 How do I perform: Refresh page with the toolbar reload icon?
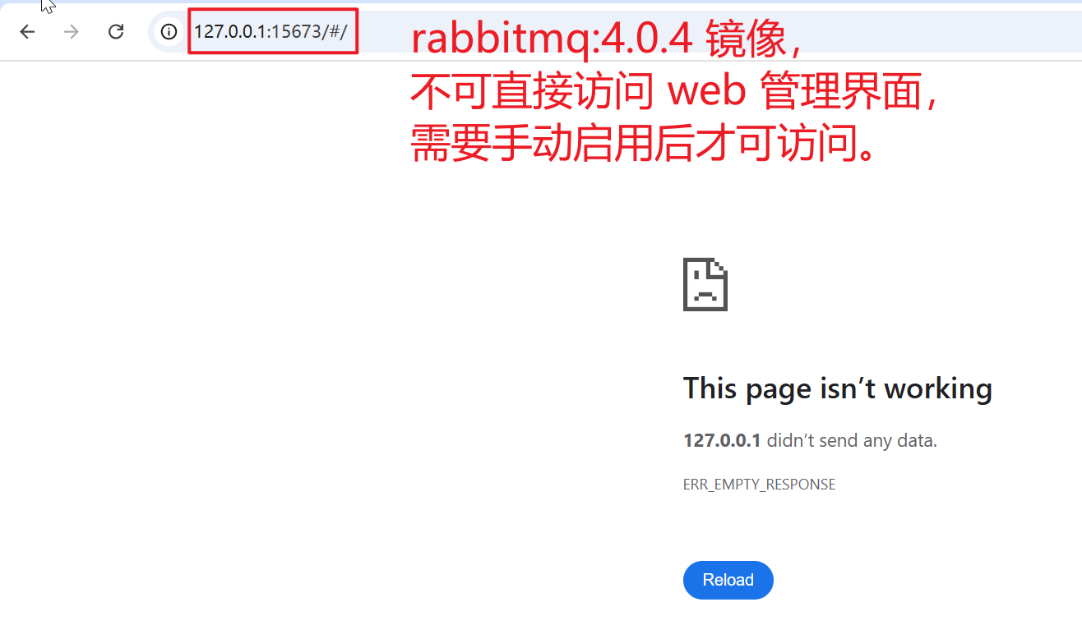[x=116, y=32]
